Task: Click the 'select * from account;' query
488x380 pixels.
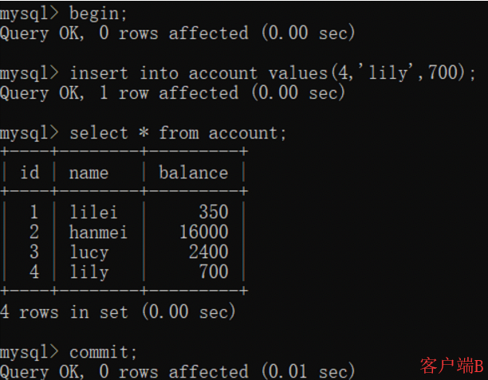Action: click(177, 133)
